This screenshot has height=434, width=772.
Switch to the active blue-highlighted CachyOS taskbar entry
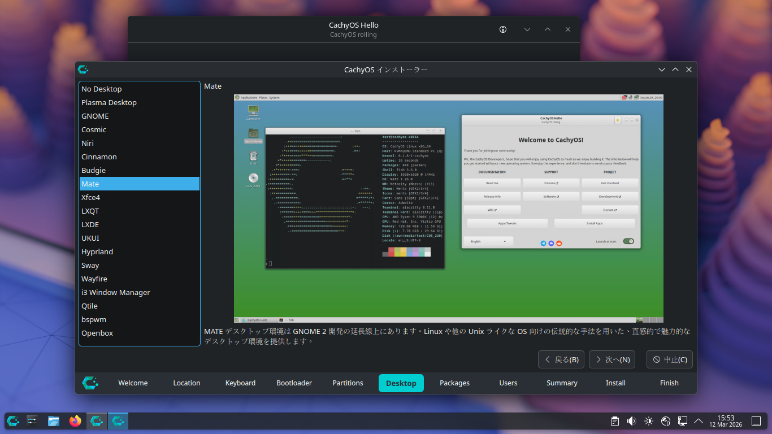pyautogui.click(x=118, y=421)
